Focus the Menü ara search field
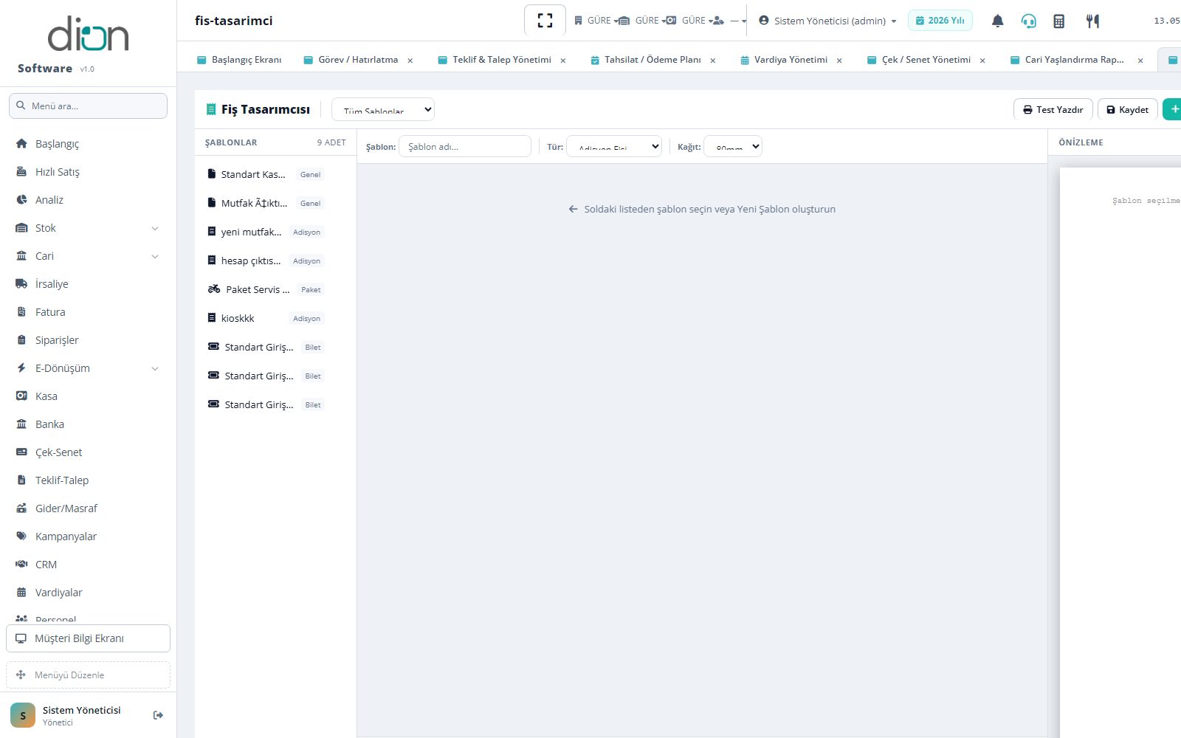 [88, 106]
